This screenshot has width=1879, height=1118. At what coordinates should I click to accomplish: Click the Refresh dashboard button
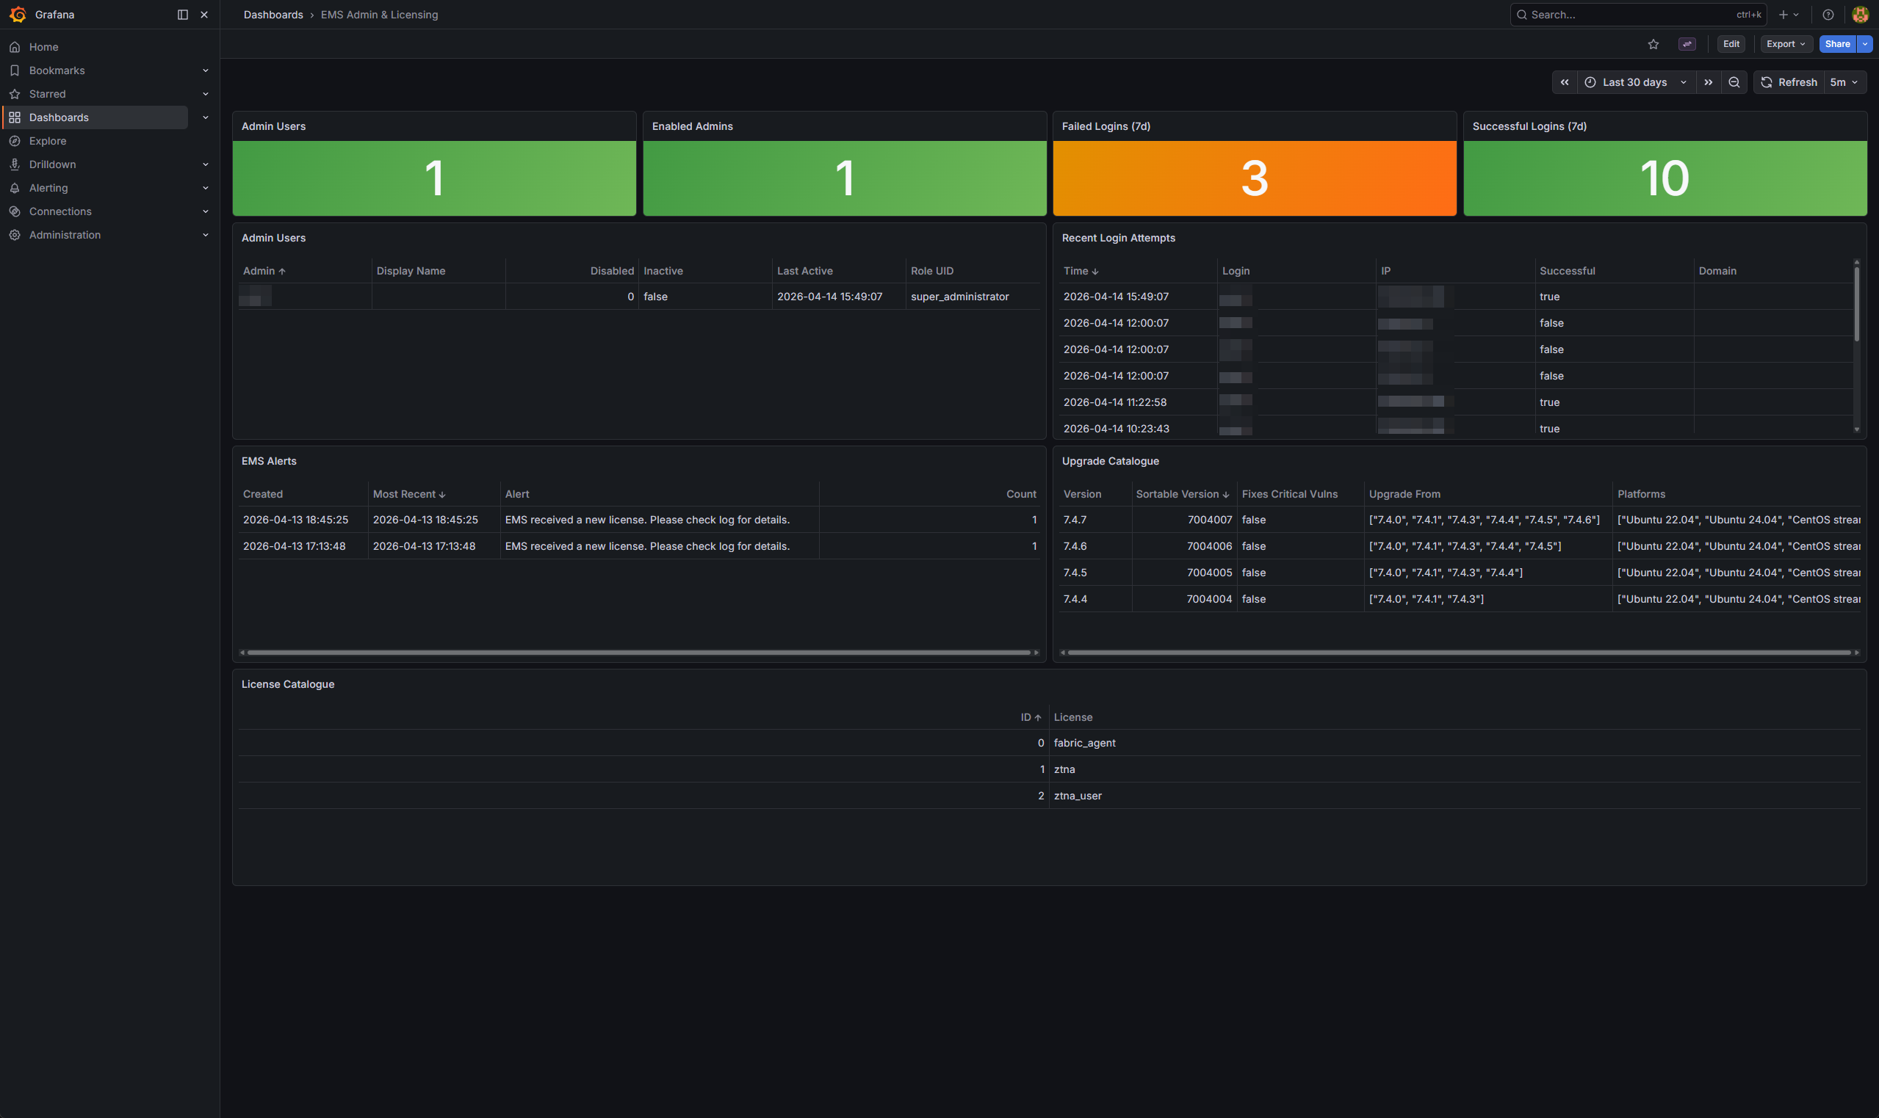[1788, 82]
